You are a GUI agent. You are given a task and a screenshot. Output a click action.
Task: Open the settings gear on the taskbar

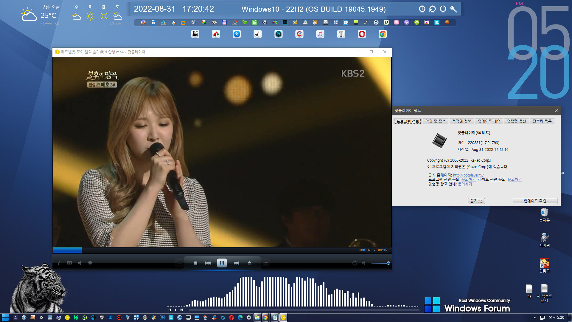point(41,318)
